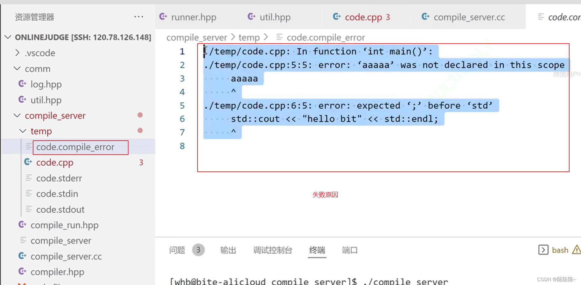Open the explorer more actions ellipsis

coord(139,17)
